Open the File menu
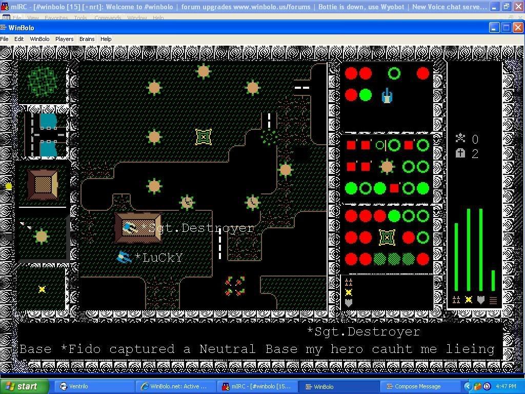The height and width of the screenshot is (394, 525). click(x=4, y=39)
